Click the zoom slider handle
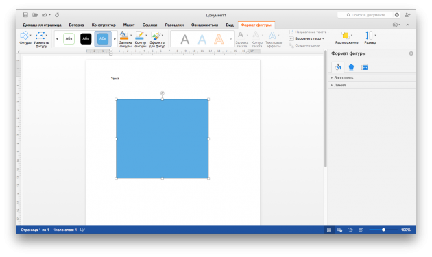432x257 pixels. 383,230
